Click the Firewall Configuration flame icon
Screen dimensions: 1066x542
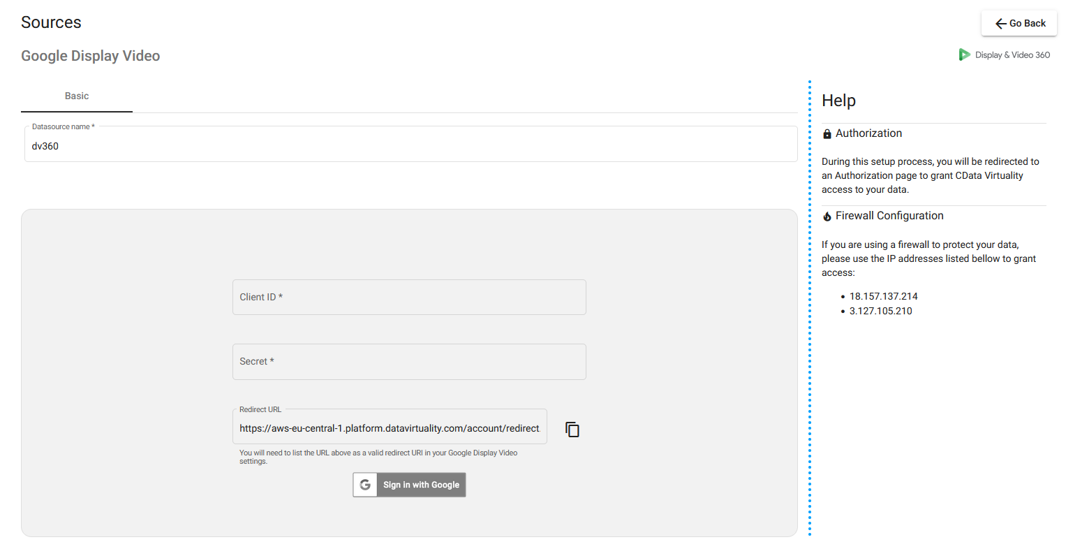827,217
